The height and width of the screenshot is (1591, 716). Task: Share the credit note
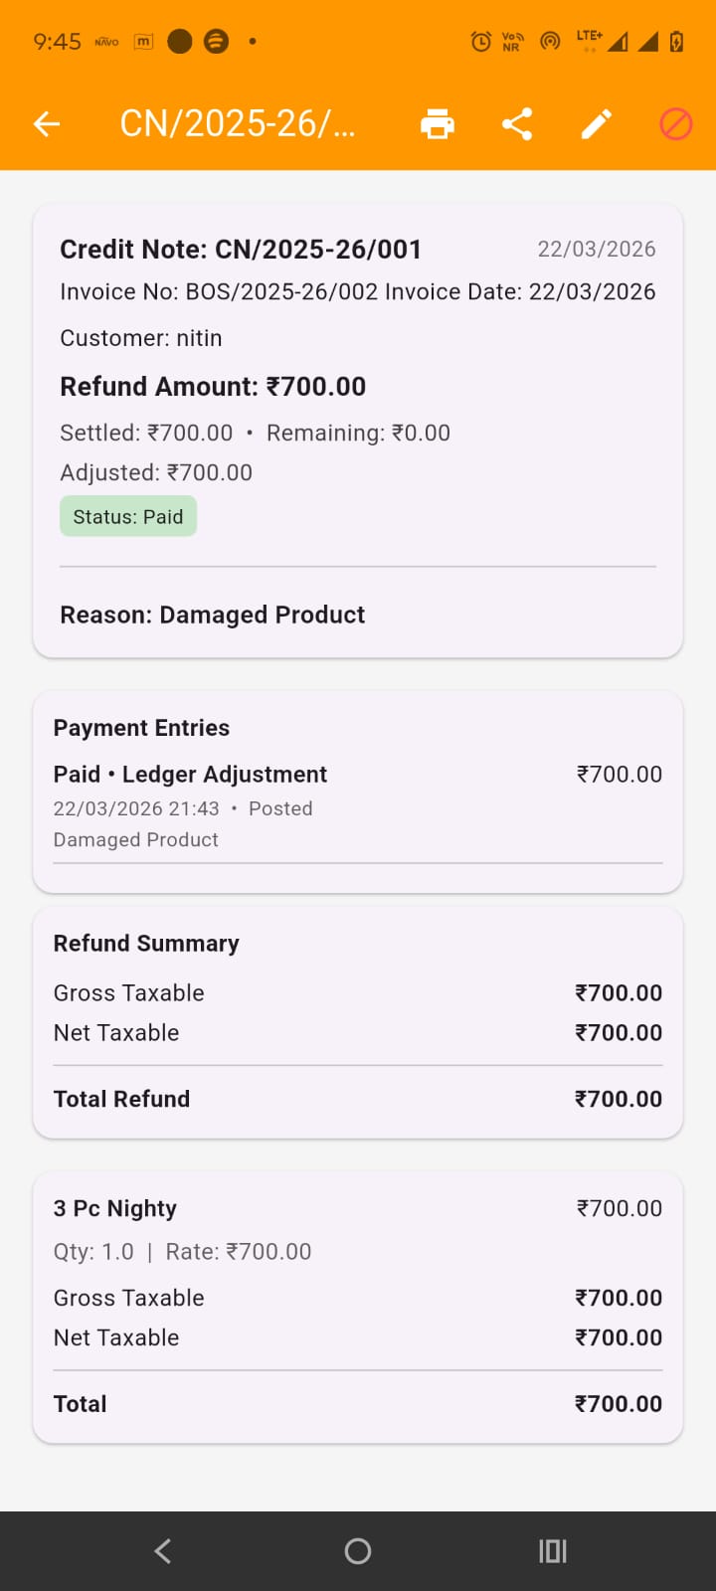pos(517,124)
